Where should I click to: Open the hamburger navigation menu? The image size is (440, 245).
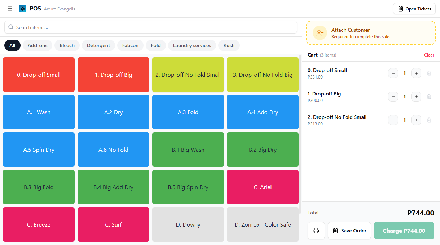click(x=10, y=9)
